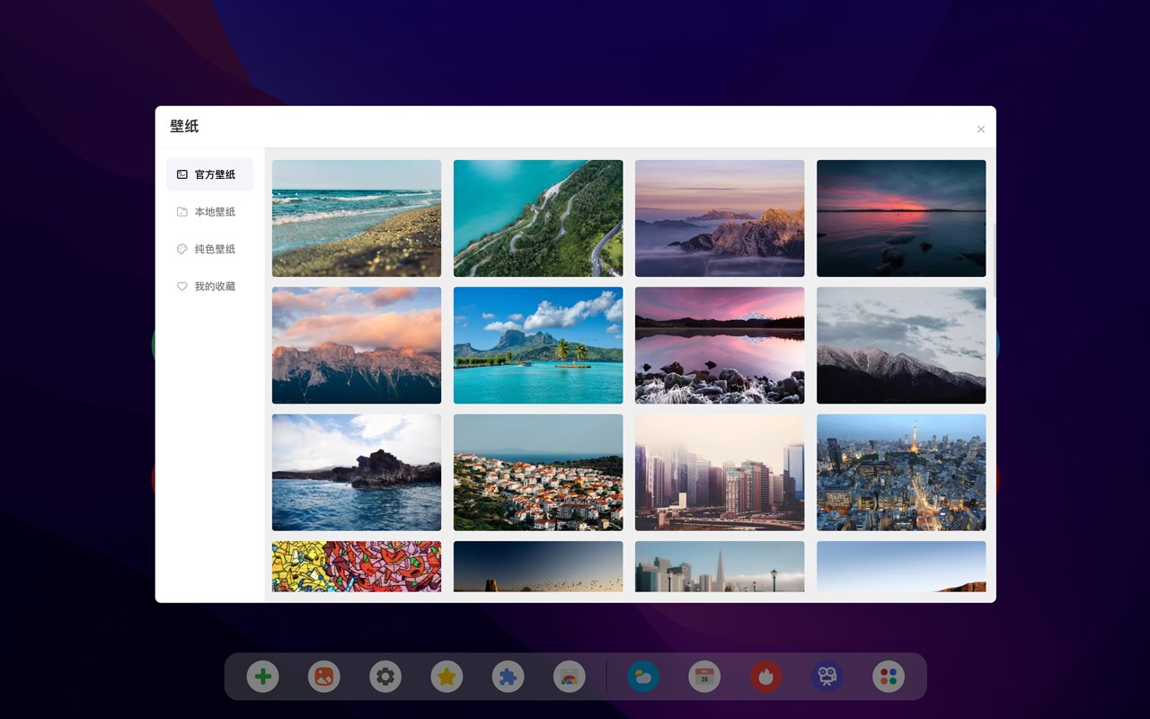Select the 官方壁纸 tab

coord(209,174)
